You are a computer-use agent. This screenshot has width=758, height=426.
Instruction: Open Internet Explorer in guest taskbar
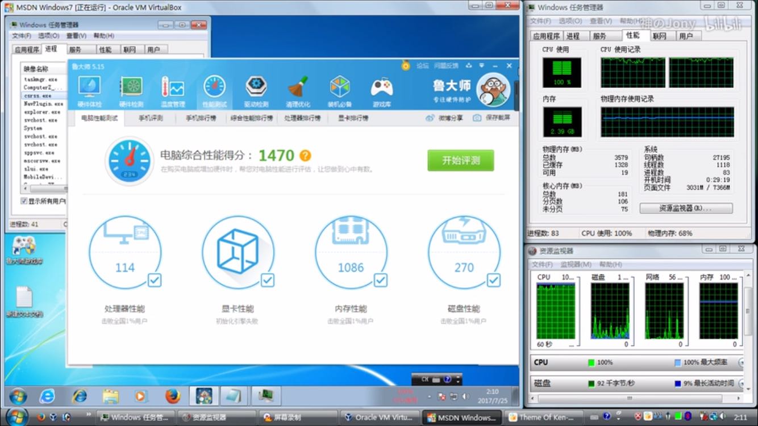(x=48, y=396)
